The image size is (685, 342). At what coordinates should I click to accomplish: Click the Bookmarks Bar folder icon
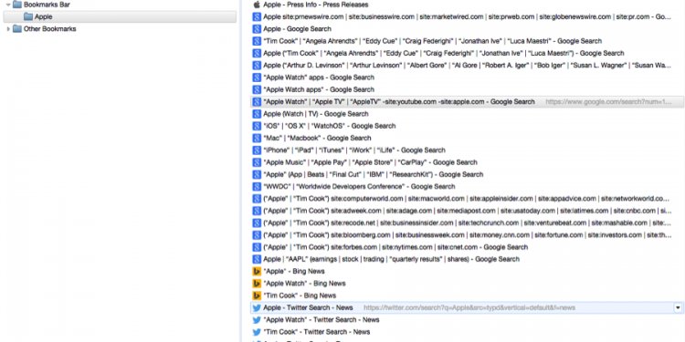click(x=17, y=5)
